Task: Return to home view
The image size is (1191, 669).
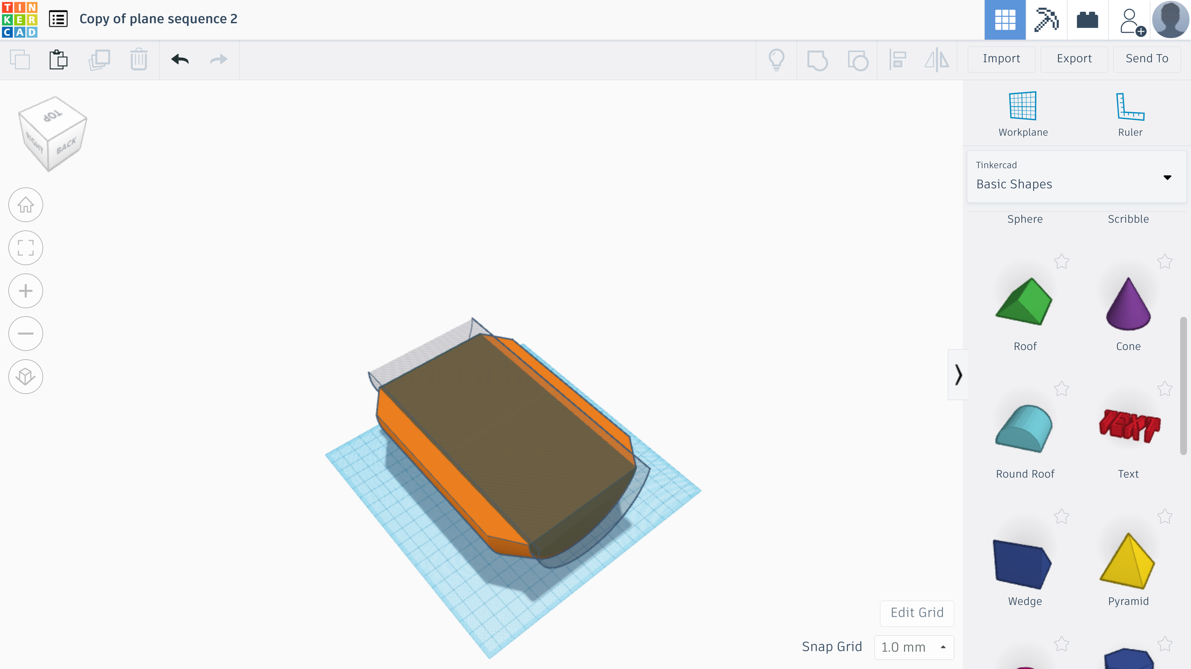Action: click(25, 205)
